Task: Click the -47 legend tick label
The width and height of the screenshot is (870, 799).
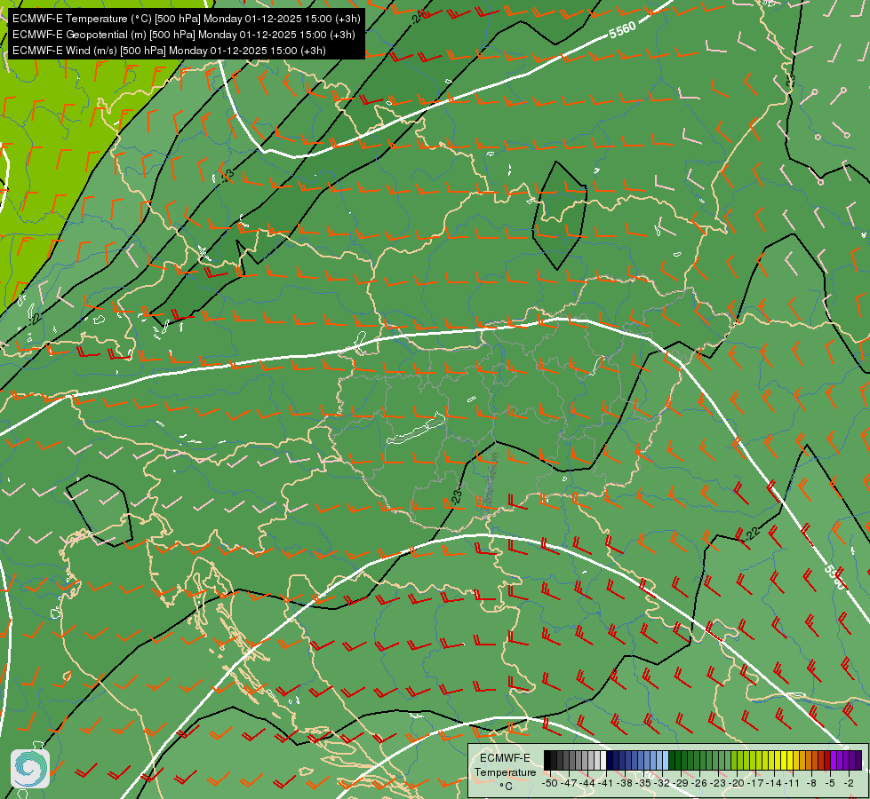Action: pyautogui.click(x=569, y=784)
